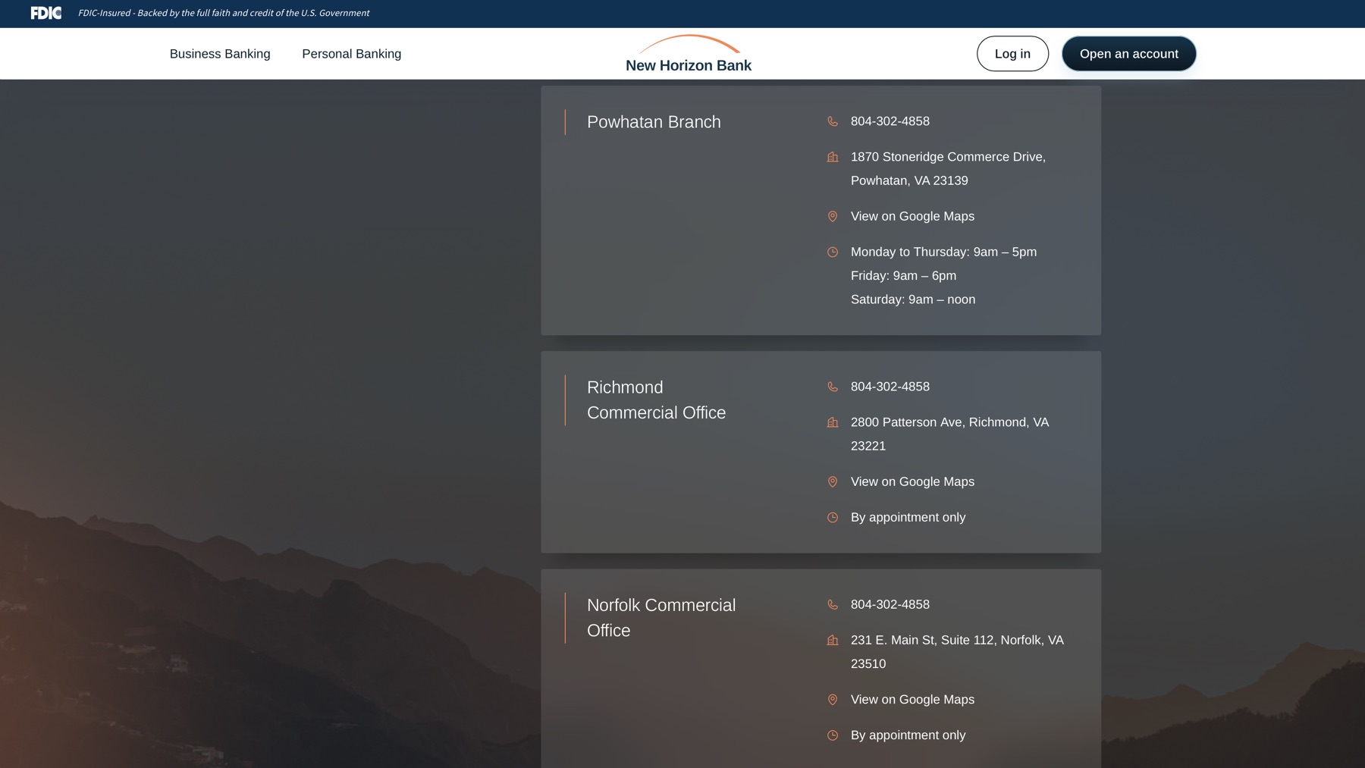
Task: Click the Log in button
Action: coord(1012,54)
